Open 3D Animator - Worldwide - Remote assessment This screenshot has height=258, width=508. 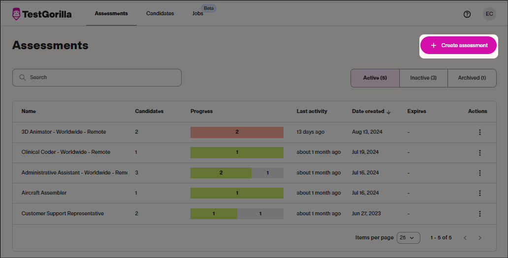point(63,132)
